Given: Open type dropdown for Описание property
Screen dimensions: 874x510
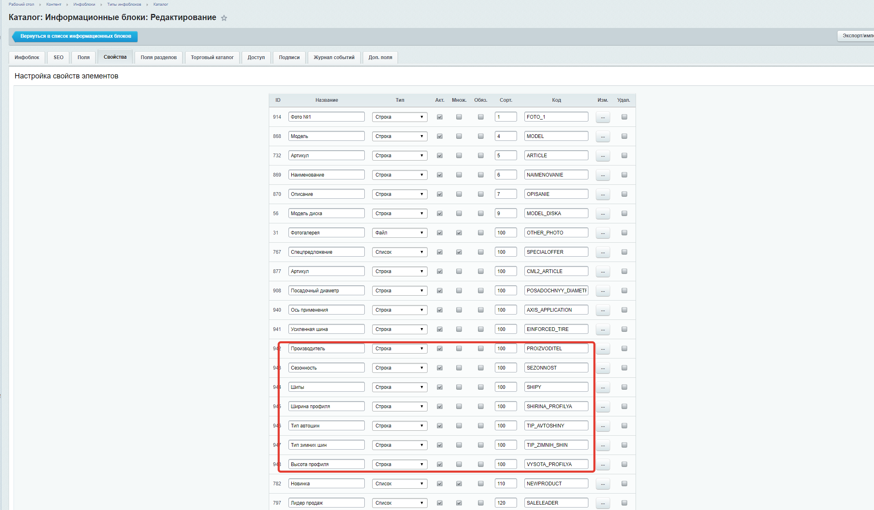Looking at the screenshot, I should click(400, 194).
